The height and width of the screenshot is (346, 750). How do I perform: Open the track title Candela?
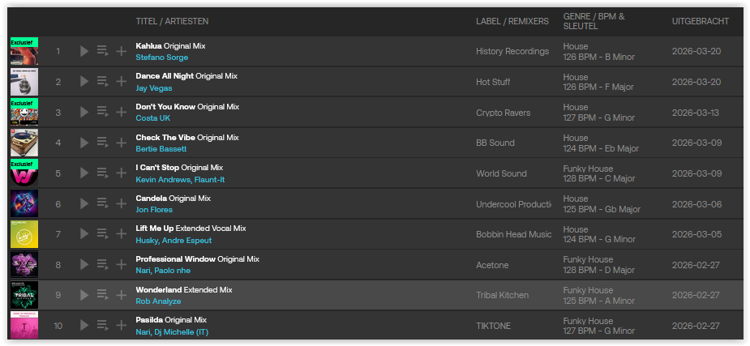[152, 198]
